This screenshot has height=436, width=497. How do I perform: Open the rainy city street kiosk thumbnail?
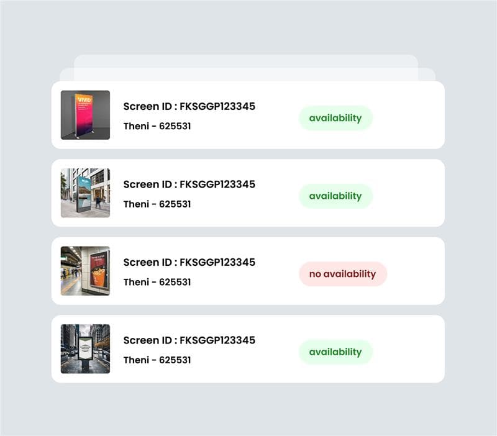(85, 349)
